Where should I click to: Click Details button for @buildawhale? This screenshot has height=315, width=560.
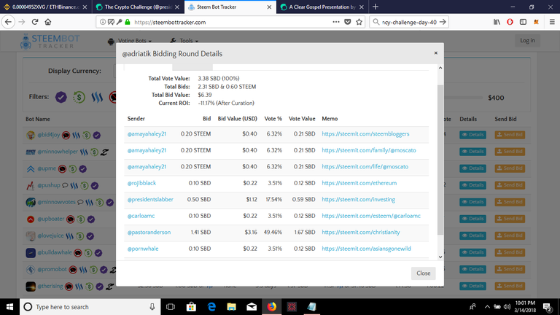pyautogui.click(x=472, y=252)
